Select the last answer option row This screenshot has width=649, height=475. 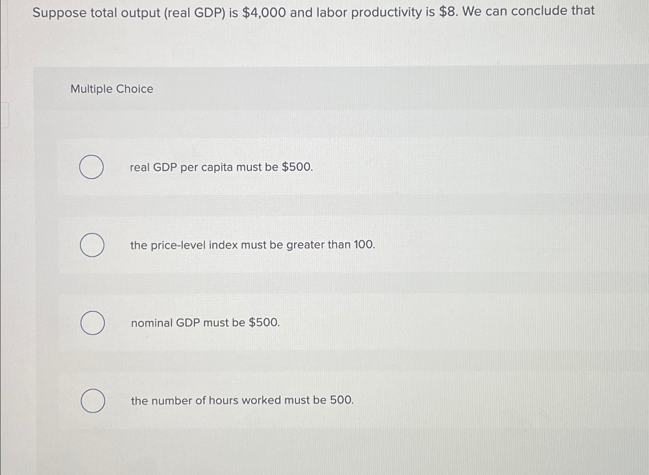click(270, 401)
